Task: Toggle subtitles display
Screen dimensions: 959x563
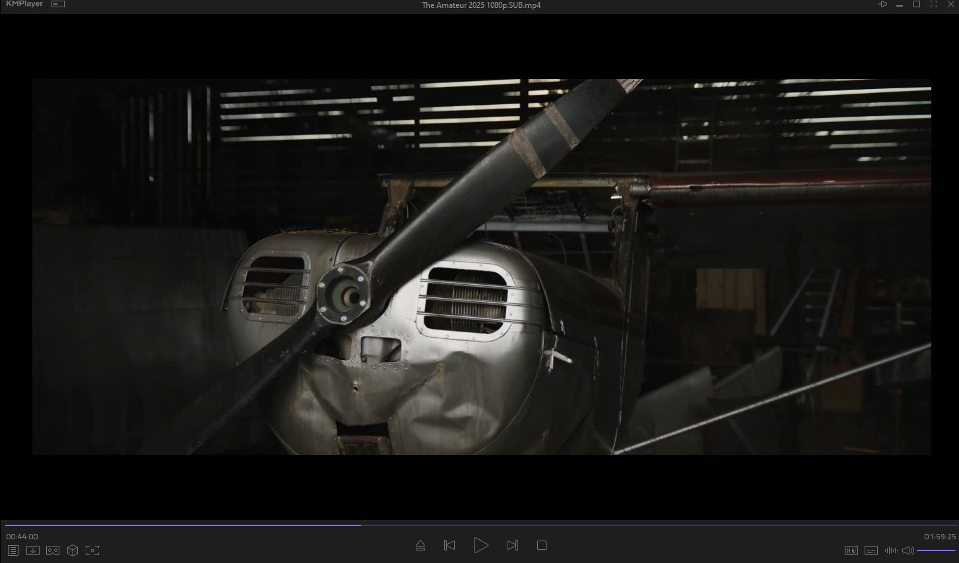Action: click(871, 550)
